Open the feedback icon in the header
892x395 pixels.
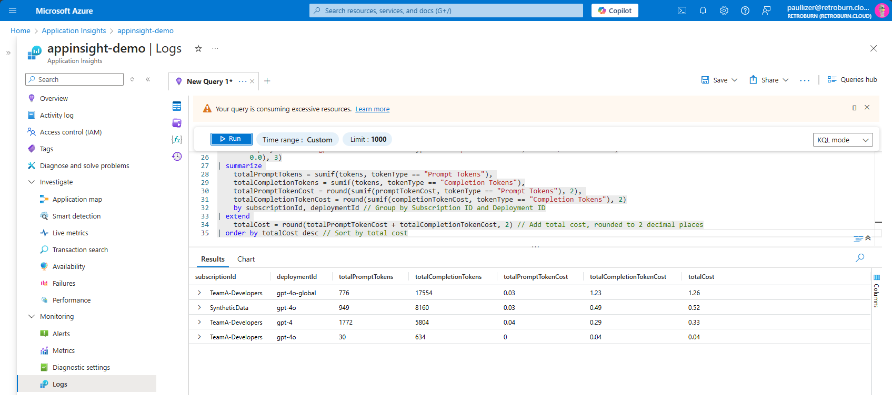tap(766, 11)
